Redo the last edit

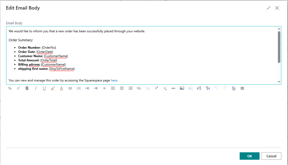click(224, 88)
